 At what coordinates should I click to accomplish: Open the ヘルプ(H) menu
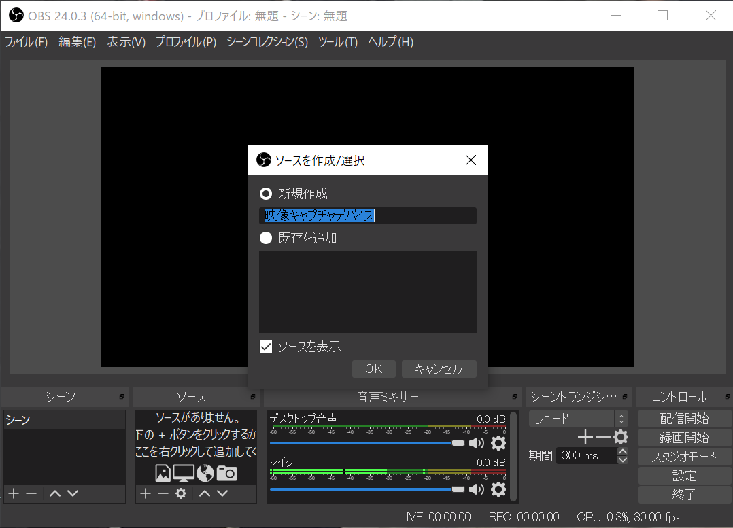point(391,42)
